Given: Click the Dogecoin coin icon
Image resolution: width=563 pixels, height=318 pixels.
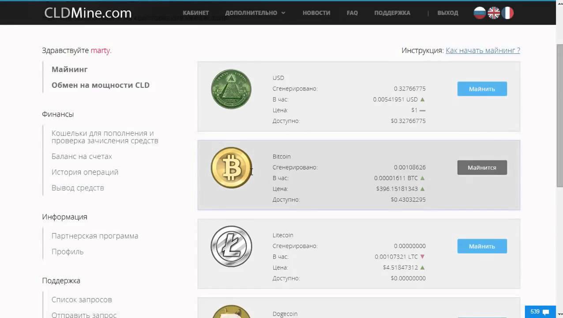Looking at the screenshot, I should 231,311.
